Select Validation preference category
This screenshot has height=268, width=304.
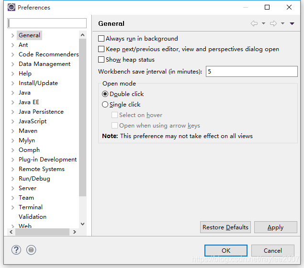[x=33, y=217]
